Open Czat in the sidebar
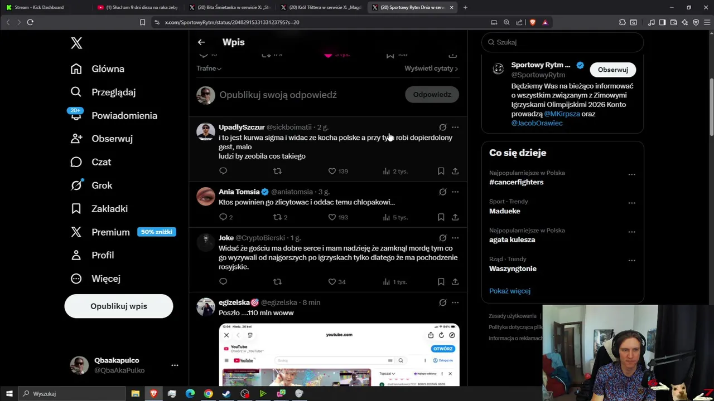Image resolution: width=714 pixels, height=401 pixels. click(x=91, y=162)
